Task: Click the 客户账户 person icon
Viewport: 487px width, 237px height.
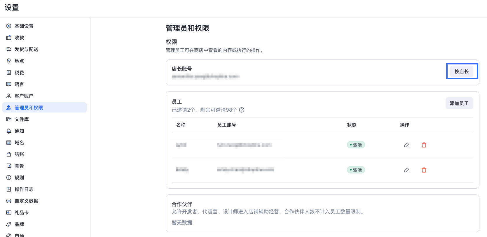Action: (9, 96)
